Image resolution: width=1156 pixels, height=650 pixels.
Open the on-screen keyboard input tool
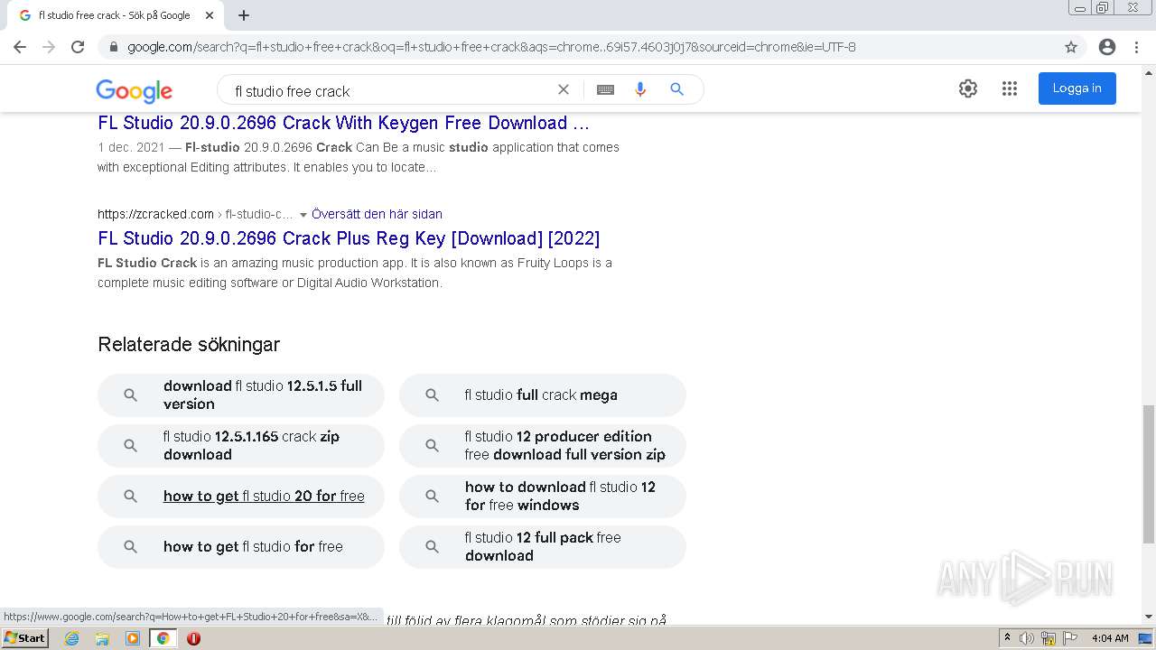[x=605, y=89]
